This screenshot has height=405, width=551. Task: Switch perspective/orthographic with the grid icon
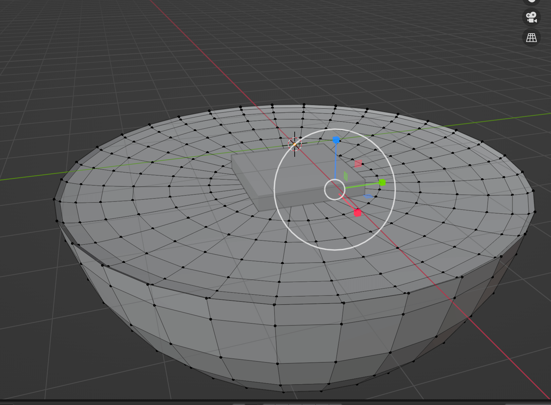[531, 38]
